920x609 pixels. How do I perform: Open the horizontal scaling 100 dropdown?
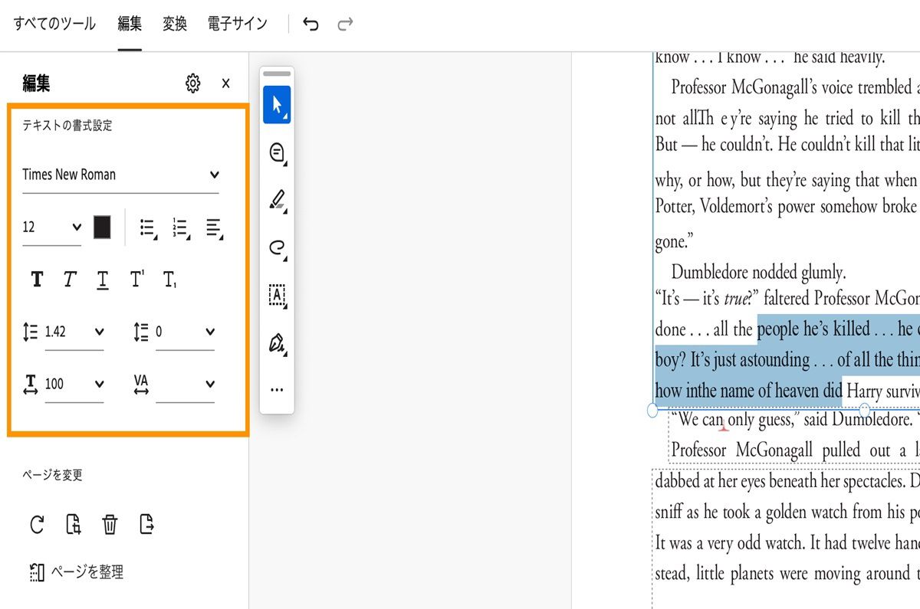74,384
